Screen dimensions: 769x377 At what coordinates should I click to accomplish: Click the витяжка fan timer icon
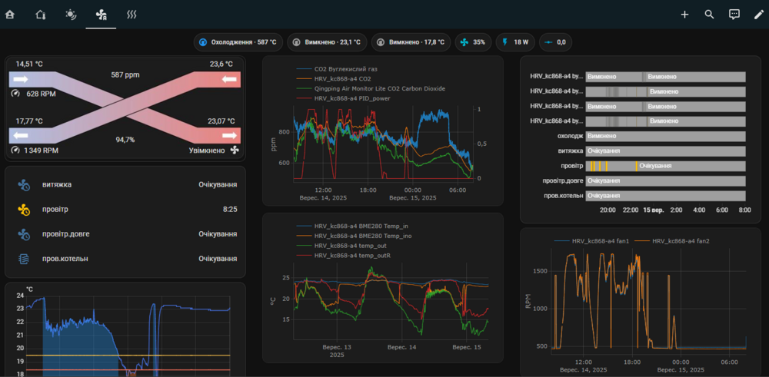[24, 184]
